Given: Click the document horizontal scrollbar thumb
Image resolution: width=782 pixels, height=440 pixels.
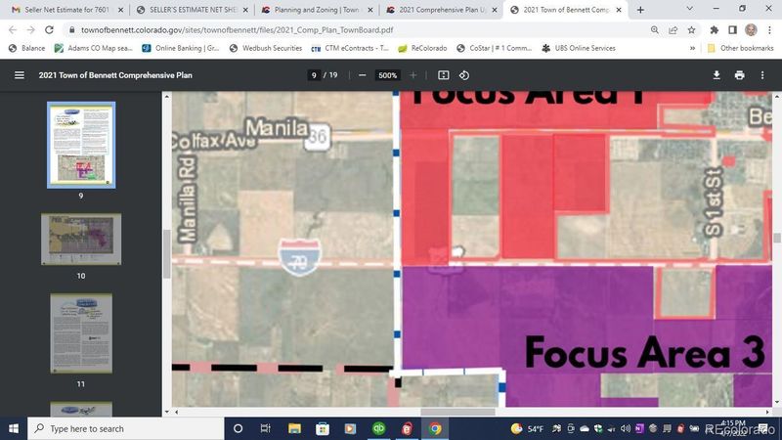Looking at the screenshot, I should [x=457, y=412].
